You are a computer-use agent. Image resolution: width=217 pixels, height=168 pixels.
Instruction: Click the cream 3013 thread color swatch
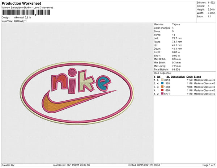coord(162,80)
